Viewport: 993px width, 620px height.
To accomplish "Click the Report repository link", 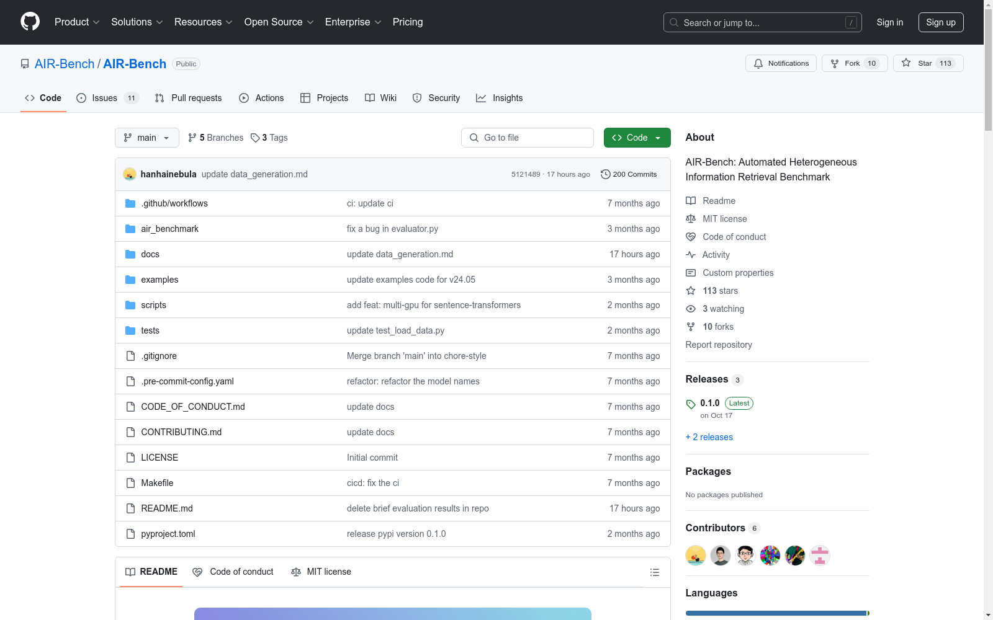I will (x=719, y=345).
